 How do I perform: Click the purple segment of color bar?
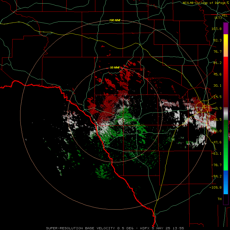point(226,28)
